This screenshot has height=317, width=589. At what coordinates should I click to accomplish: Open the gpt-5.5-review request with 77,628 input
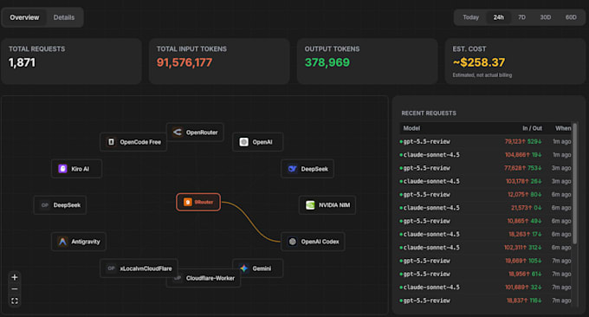coord(485,168)
